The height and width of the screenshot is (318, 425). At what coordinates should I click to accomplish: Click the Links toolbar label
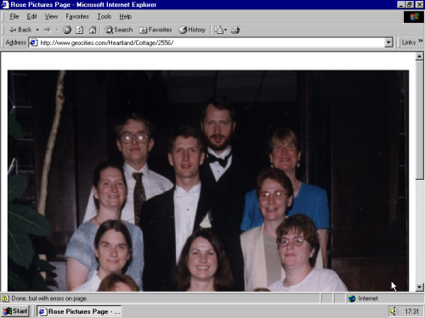409,42
